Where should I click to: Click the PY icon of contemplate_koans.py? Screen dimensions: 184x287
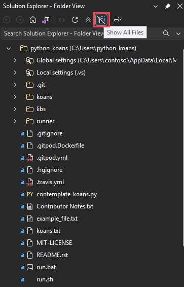[30, 194]
